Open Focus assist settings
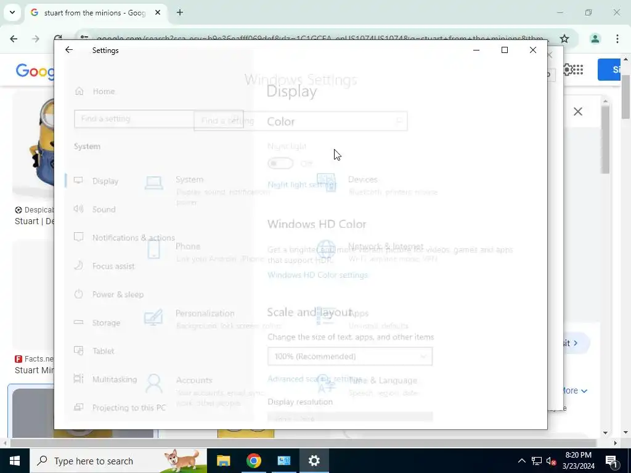The width and height of the screenshot is (631, 473). 104,266
